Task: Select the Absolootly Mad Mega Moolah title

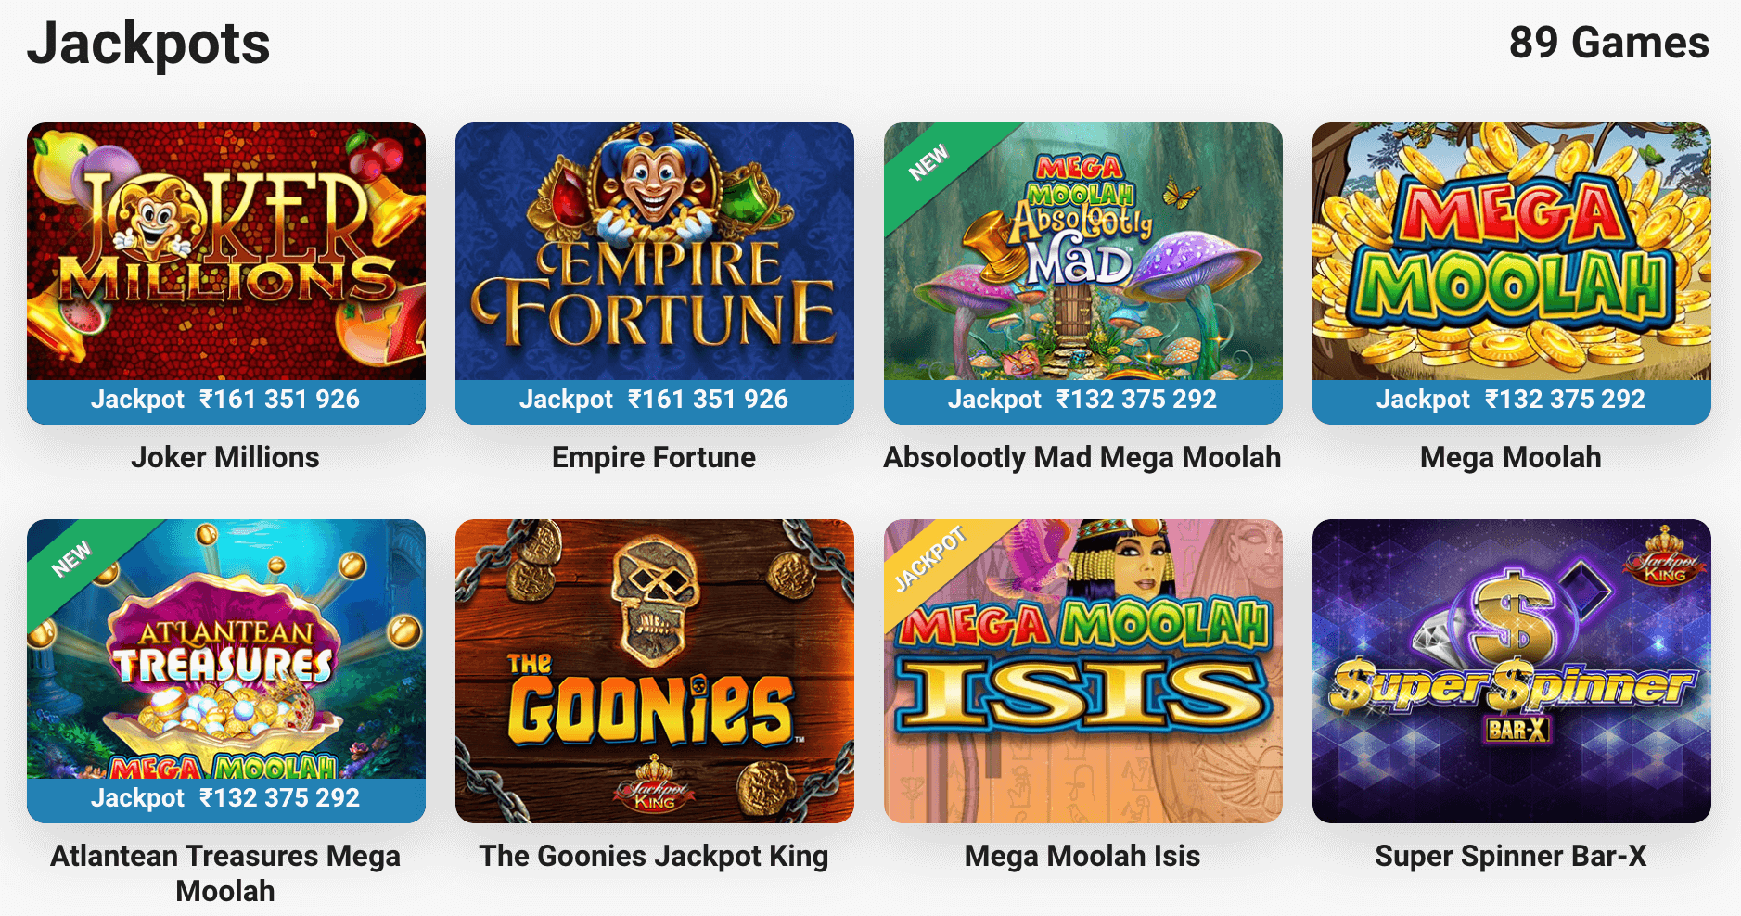Action: 1082,457
